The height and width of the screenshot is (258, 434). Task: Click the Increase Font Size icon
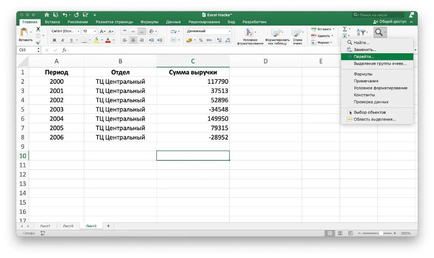tap(103, 31)
